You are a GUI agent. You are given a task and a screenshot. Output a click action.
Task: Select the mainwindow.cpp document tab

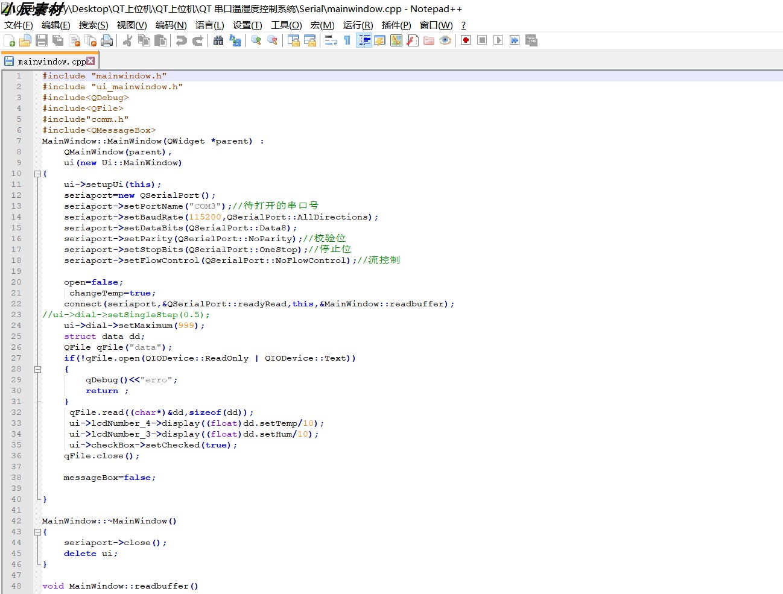tap(49, 62)
